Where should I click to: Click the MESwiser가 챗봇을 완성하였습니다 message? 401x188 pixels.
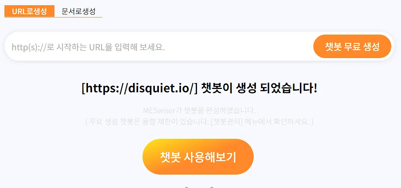click(x=200, y=111)
